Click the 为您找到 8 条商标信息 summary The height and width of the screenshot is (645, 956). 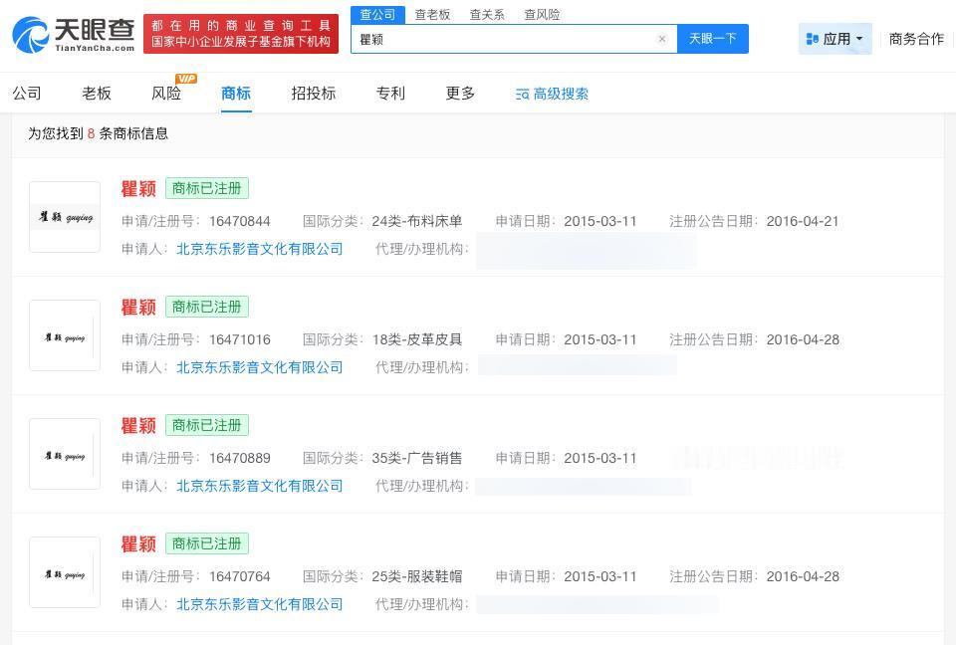pyautogui.click(x=98, y=133)
